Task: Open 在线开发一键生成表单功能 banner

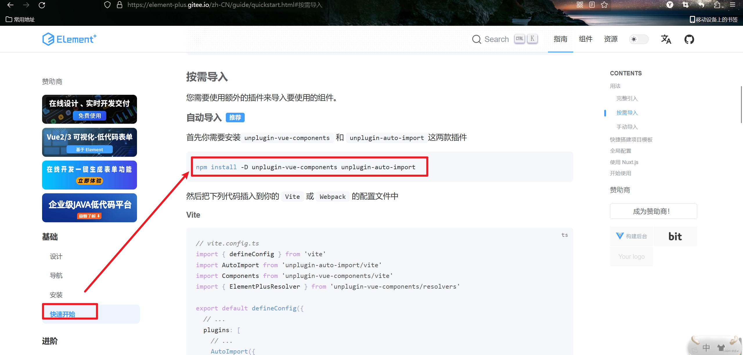Action: click(x=89, y=175)
